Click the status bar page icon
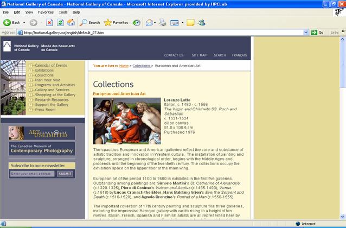Screen dimensions: 346x228 (3, 224)
